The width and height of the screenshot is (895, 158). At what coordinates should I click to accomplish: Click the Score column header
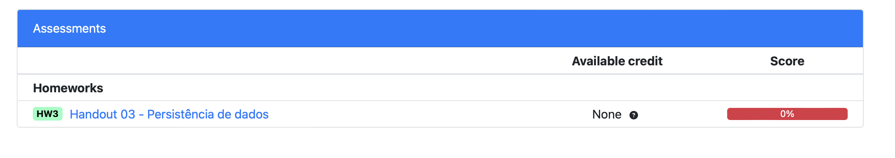[787, 61]
